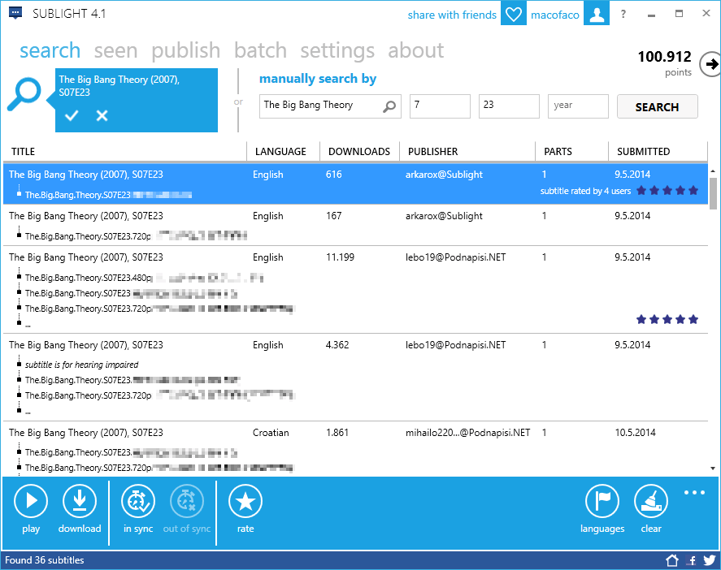
Task: Click share with friends link
Action: click(452, 15)
